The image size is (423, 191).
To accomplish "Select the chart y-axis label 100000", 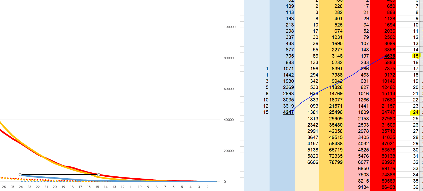I will pos(230,27).
